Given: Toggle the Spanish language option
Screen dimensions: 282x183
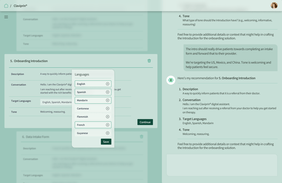Looking at the screenshot, I should (x=93, y=92).
